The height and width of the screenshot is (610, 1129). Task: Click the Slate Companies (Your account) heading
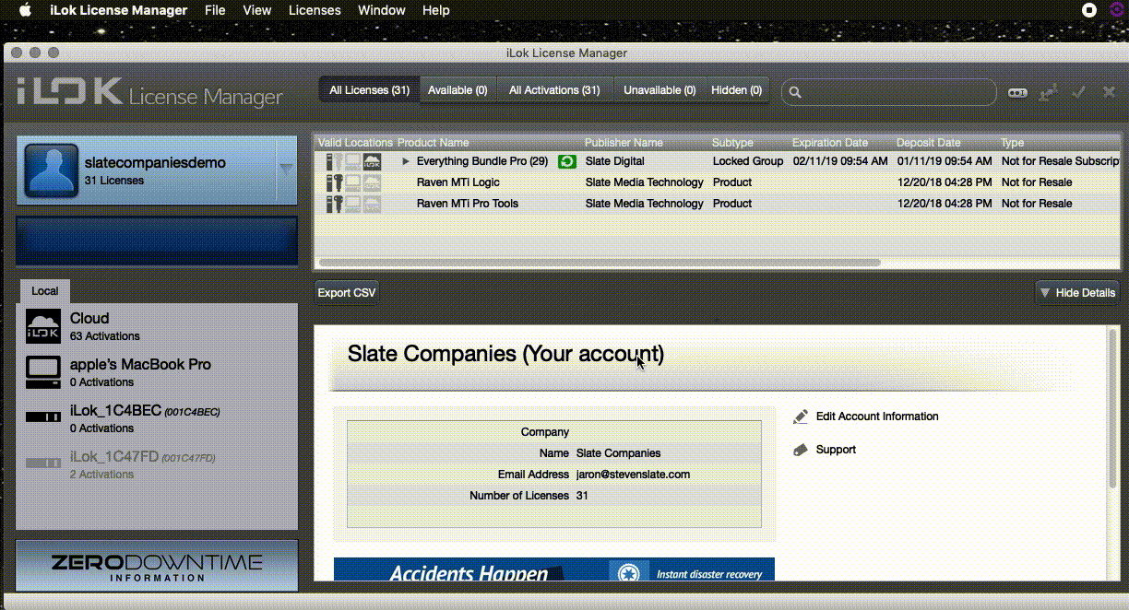(505, 354)
